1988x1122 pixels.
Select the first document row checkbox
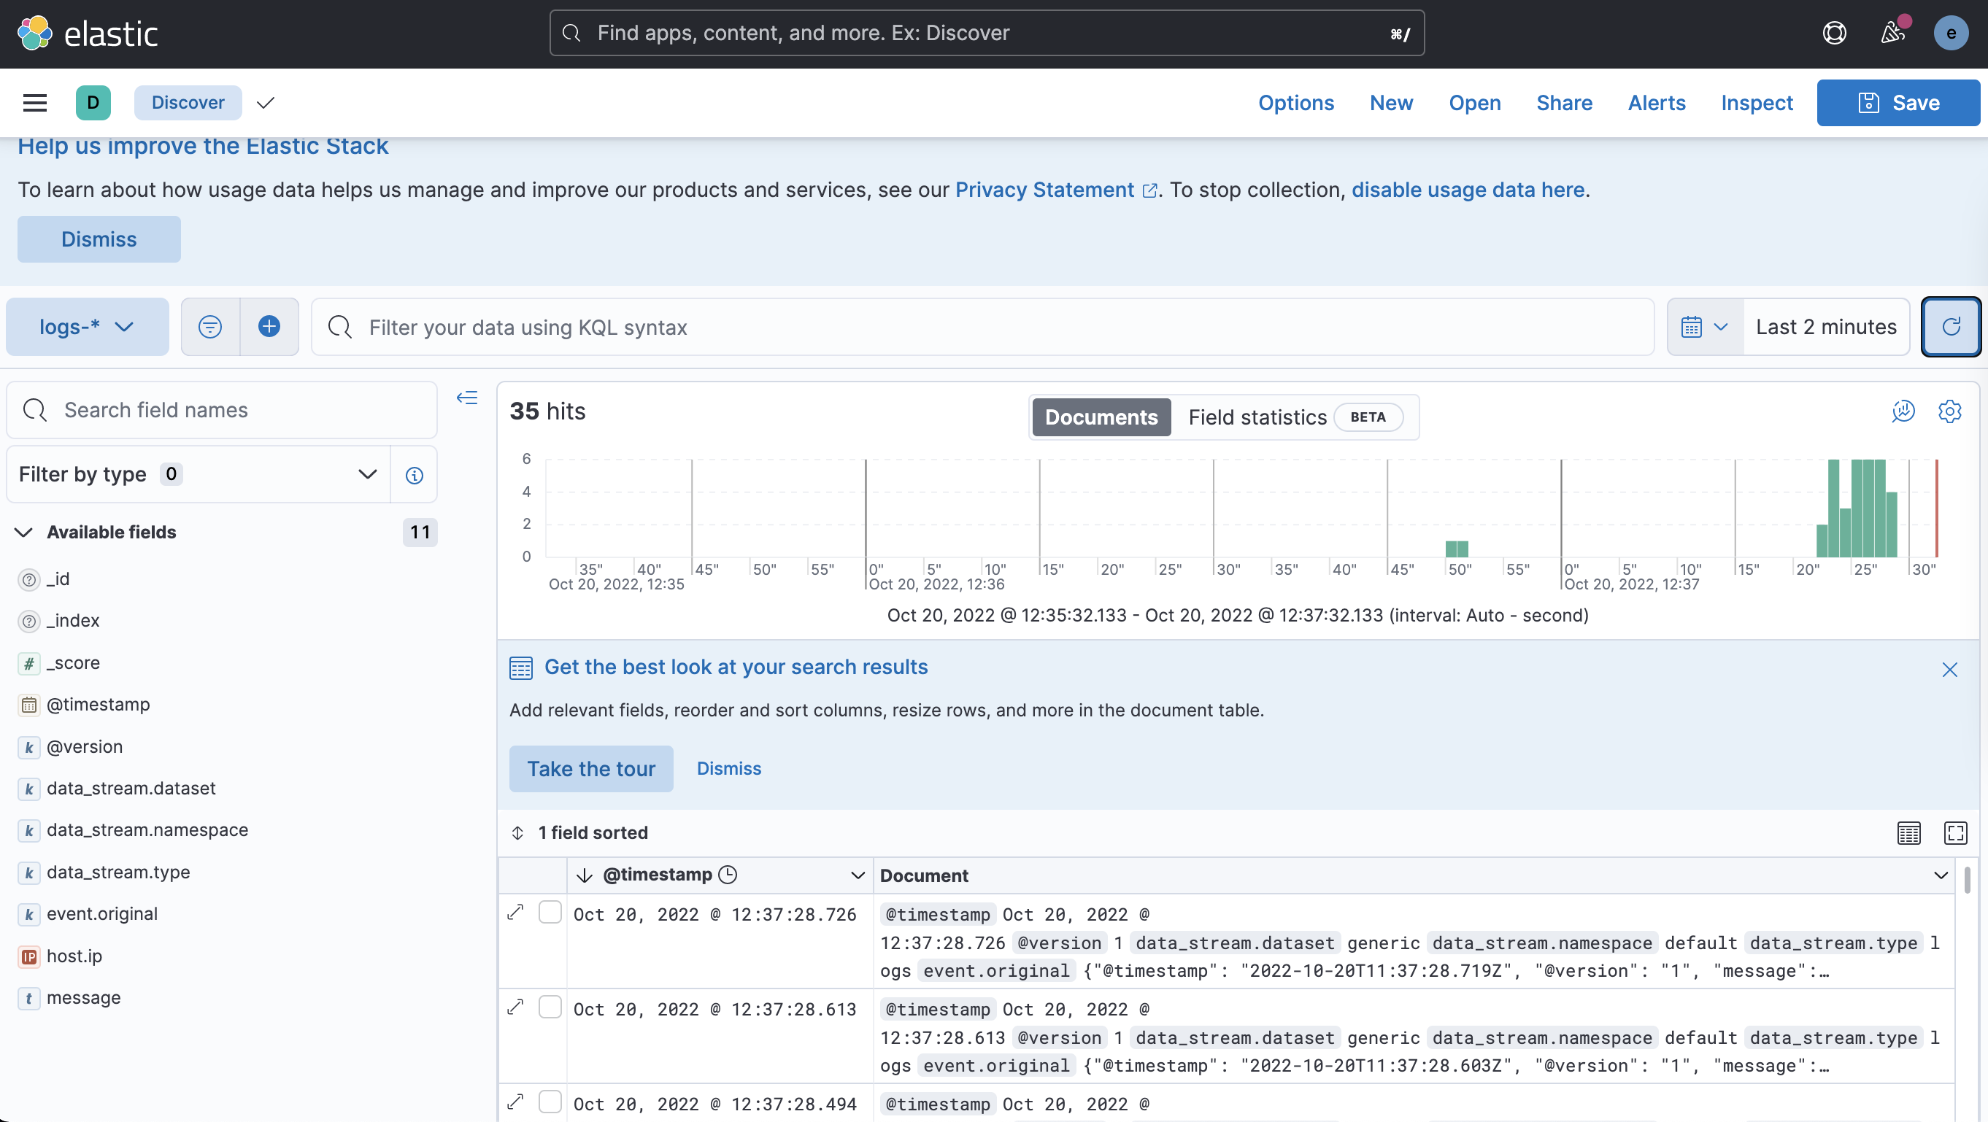click(550, 913)
